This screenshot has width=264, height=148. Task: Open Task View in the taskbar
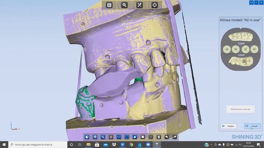(x=80, y=144)
